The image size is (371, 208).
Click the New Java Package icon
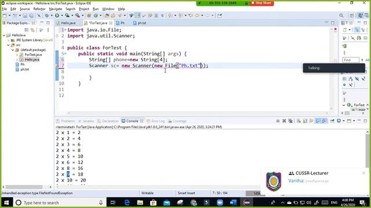tap(89, 16)
